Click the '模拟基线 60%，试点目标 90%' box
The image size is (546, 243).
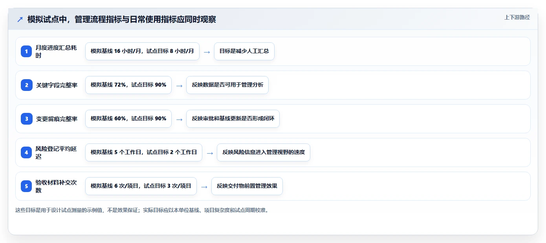pos(128,119)
